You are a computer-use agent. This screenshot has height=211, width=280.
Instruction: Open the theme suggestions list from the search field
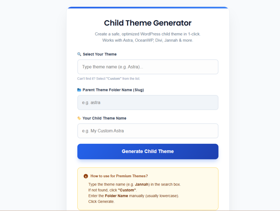pos(148,67)
